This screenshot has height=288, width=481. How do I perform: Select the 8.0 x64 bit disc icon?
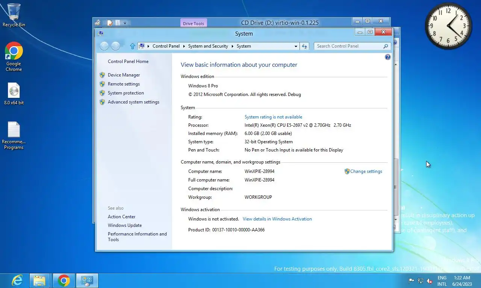(14, 94)
